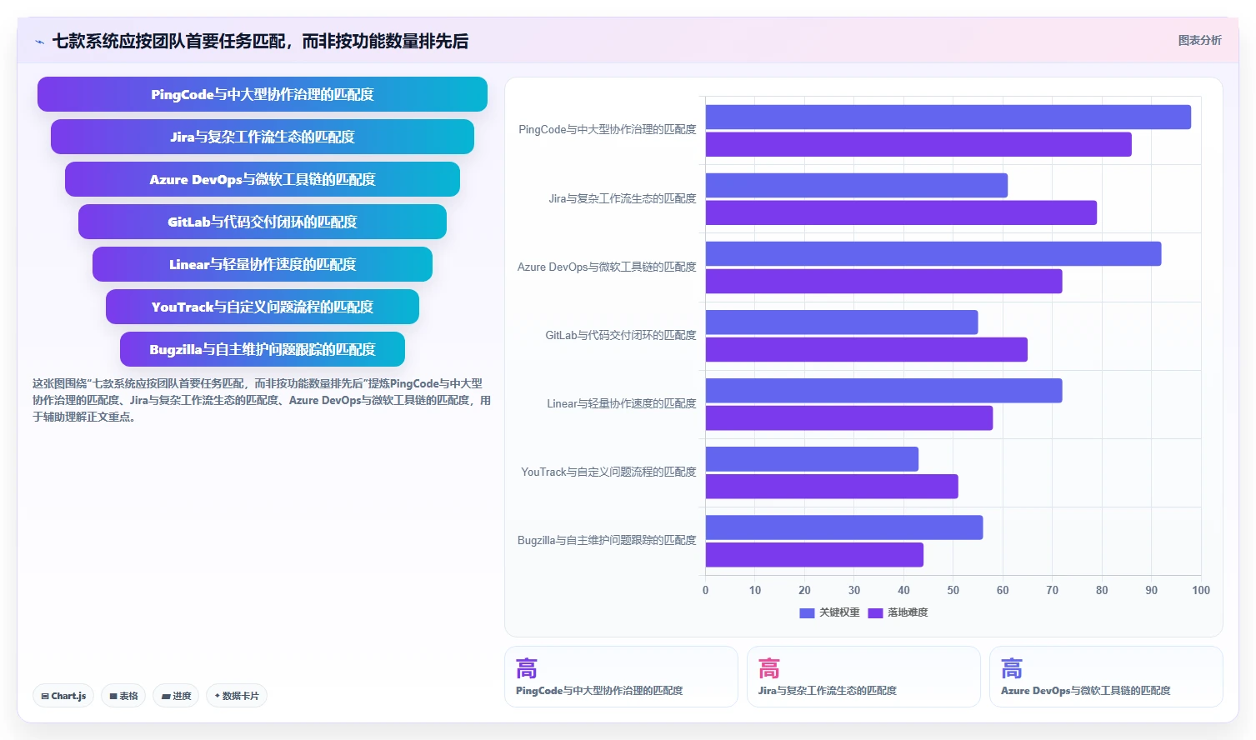Click the YouTrack与自定义问题流程的匹配度 chart axis label
This screenshot has width=1256, height=740.
tap(608, 472)
